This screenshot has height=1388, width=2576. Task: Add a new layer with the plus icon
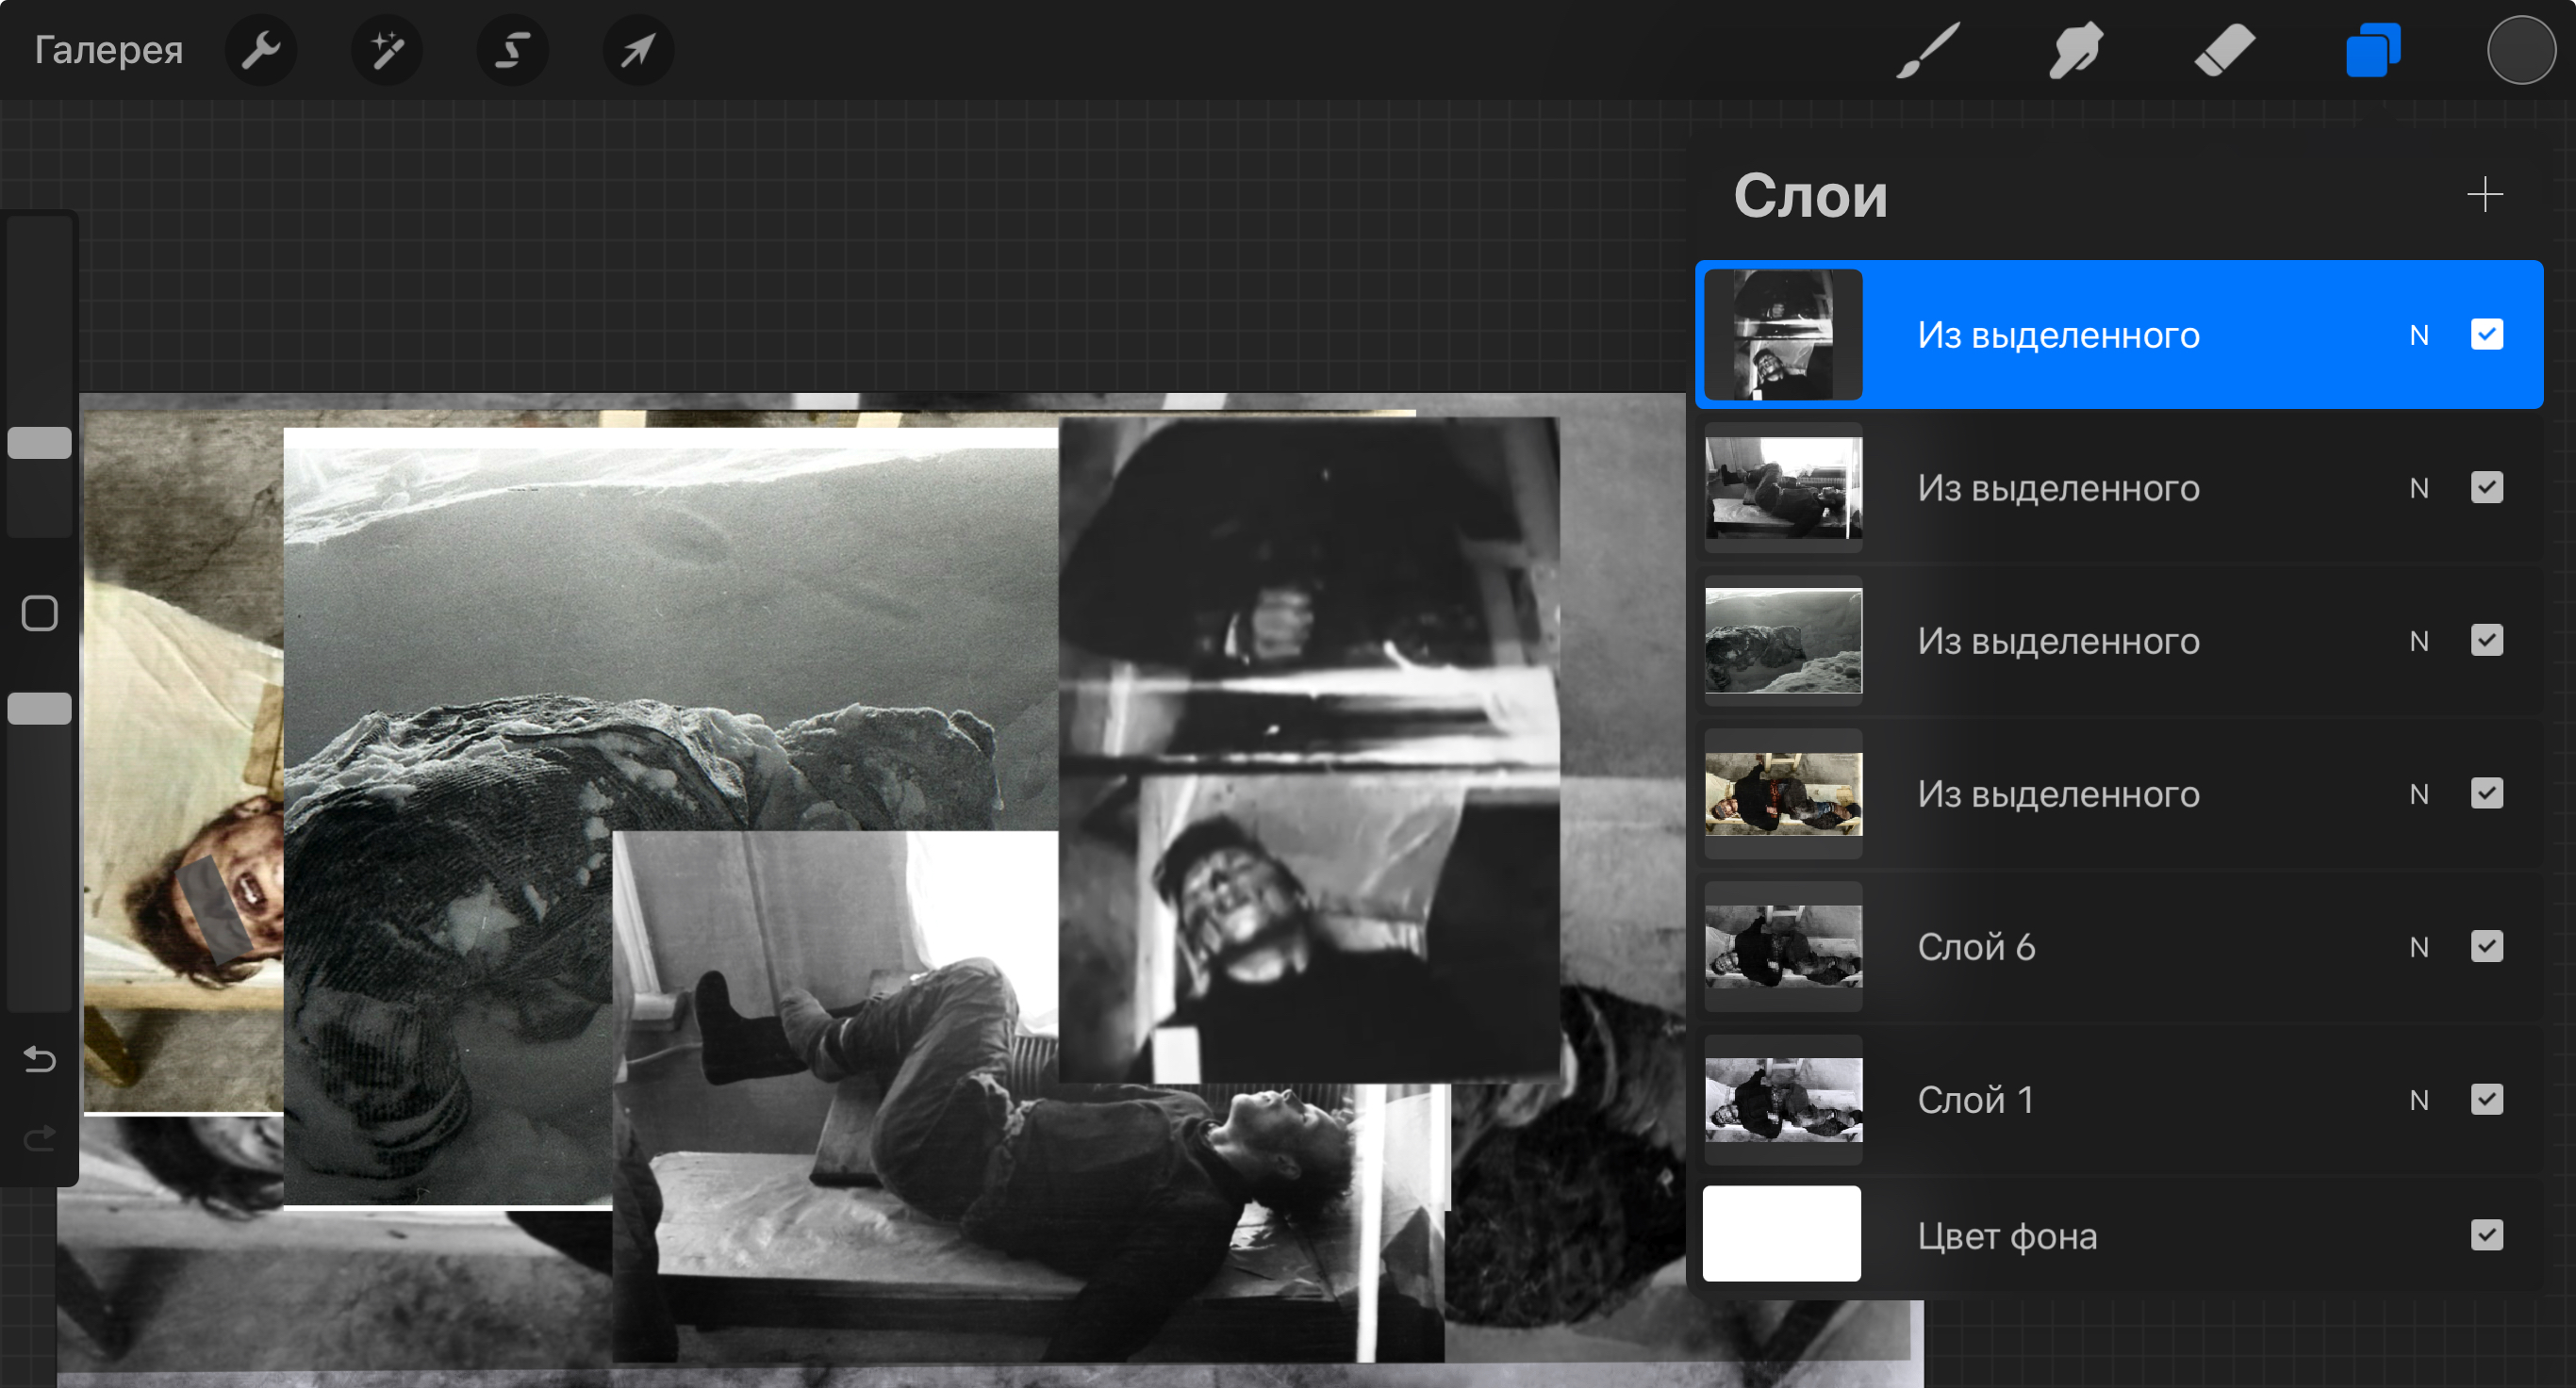(x=2484, y=194)
